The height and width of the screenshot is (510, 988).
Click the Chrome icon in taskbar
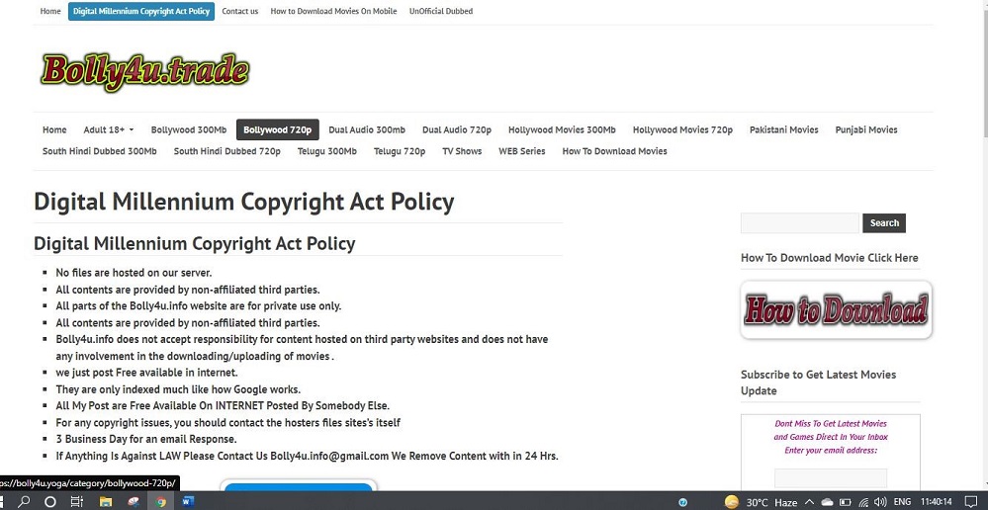(x=160, y=502)
